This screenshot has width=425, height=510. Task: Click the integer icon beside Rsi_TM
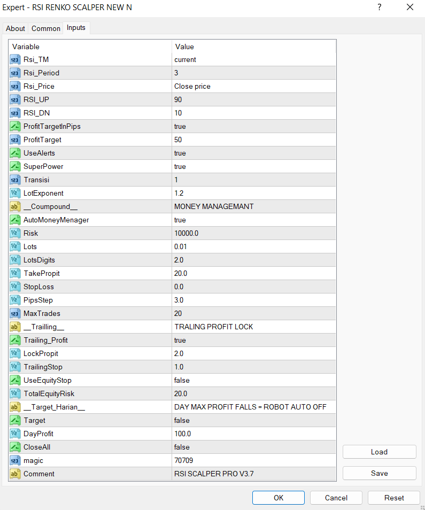point(15,59)
